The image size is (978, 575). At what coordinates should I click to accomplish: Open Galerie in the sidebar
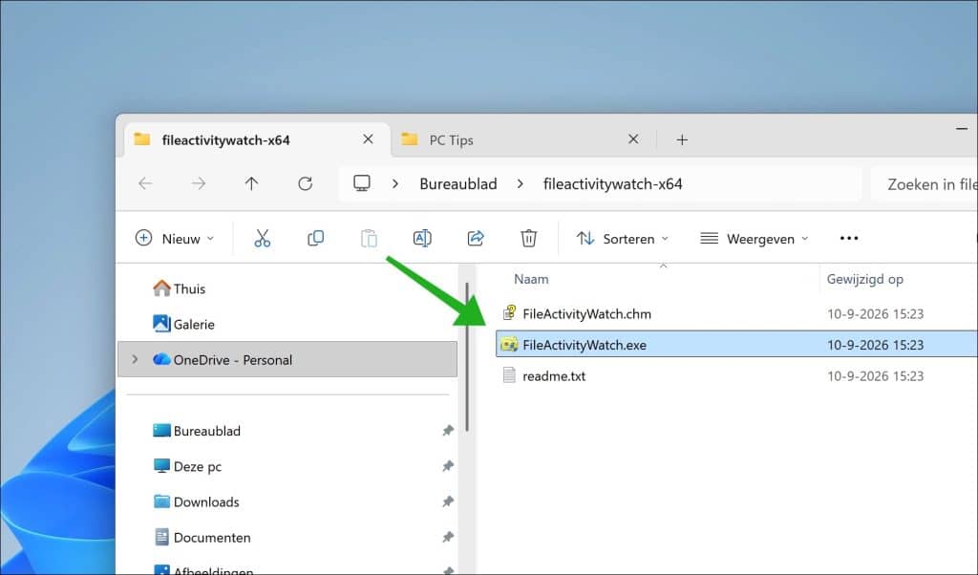(183, 324)
